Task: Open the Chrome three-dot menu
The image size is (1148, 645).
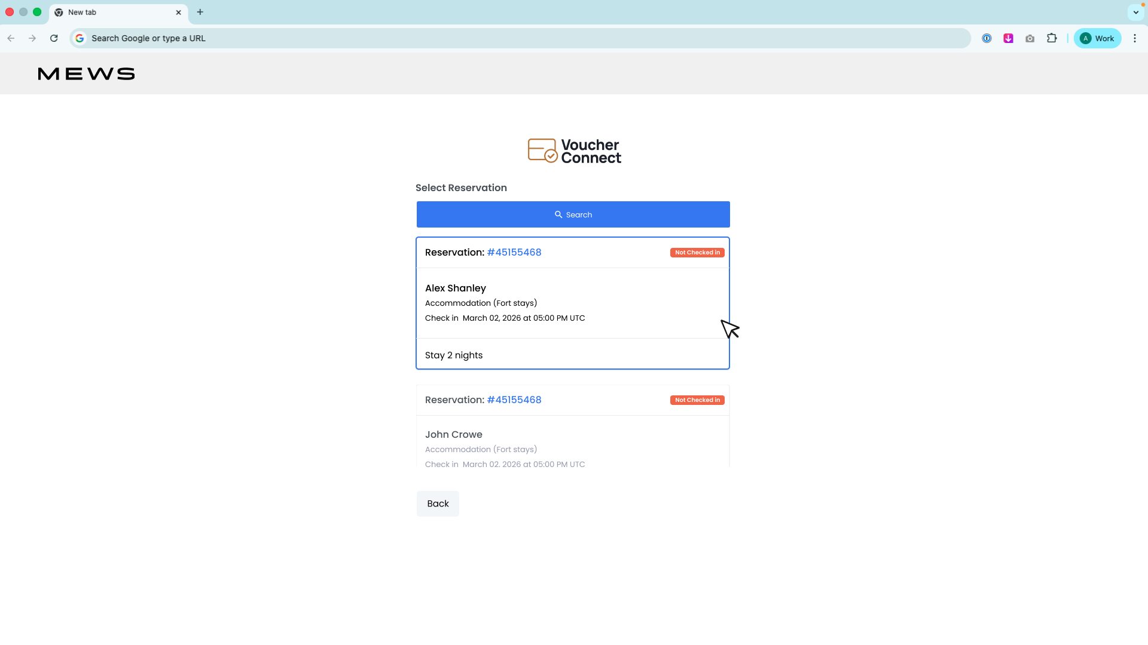Action: click(1135, 38)
